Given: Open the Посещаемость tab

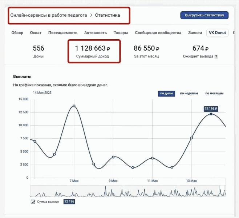Looking at the screenshot, I should (62, 33).
